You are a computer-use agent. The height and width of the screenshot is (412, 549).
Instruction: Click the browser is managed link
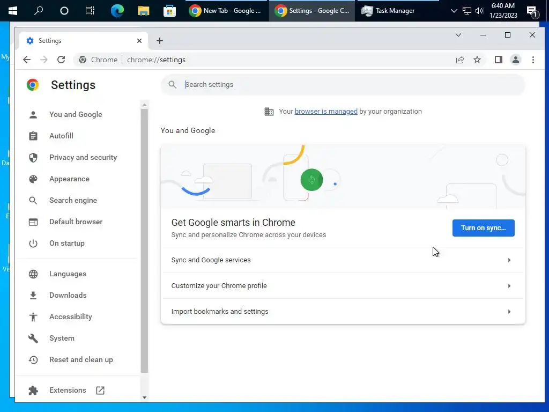point(326,112)
